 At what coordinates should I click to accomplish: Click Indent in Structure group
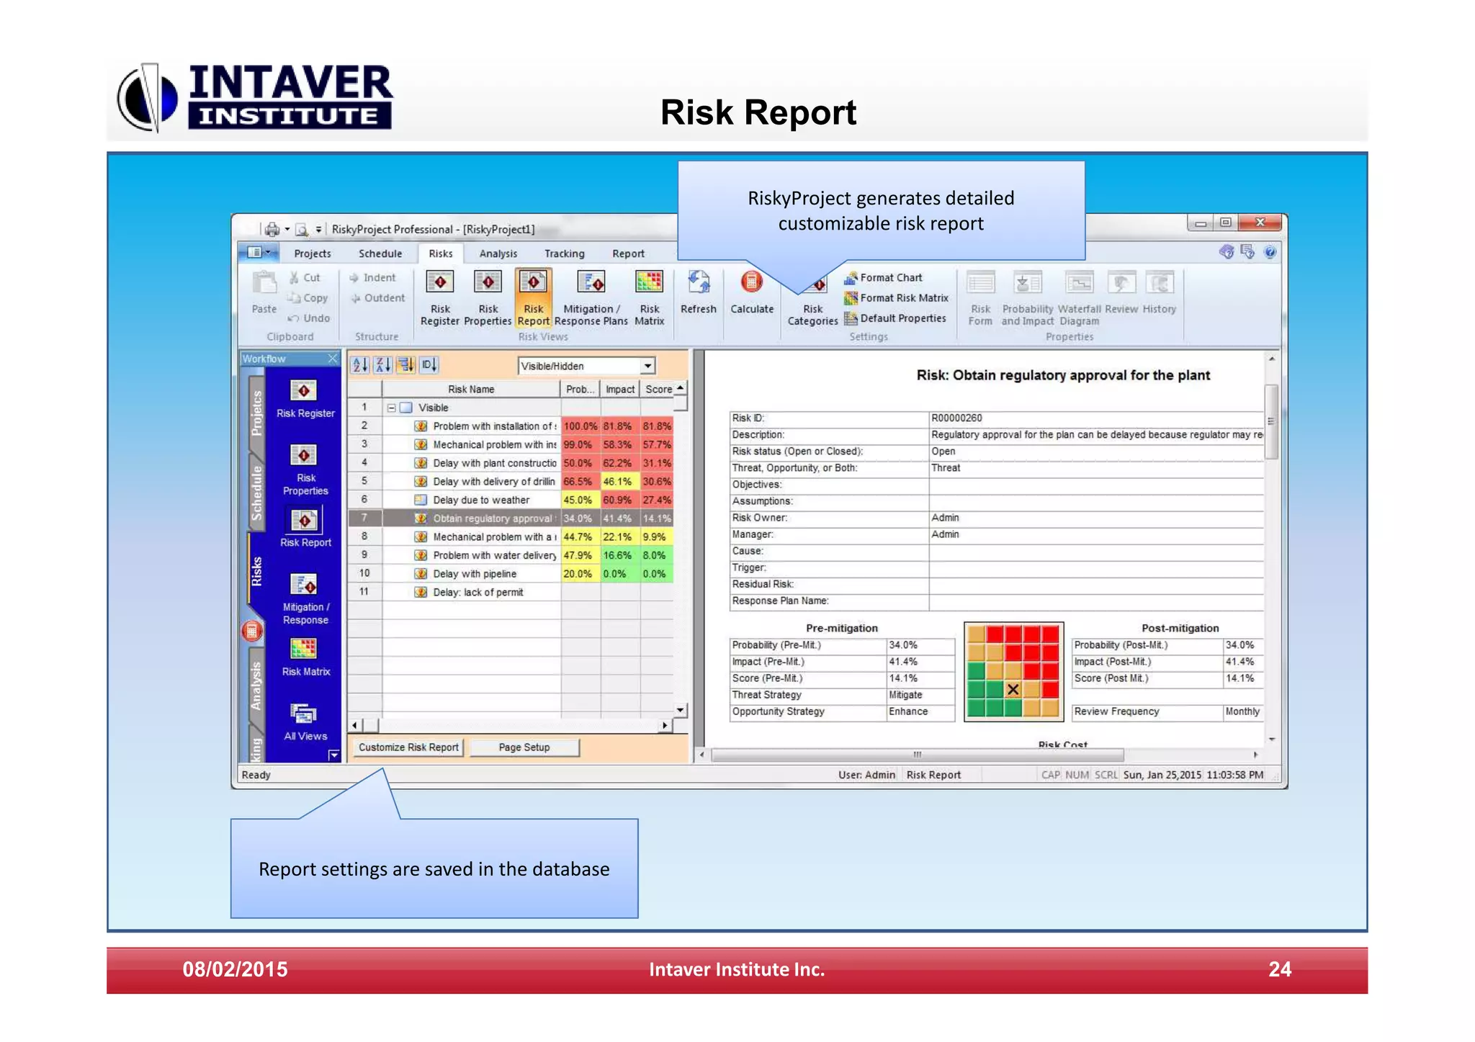[372, 277]
